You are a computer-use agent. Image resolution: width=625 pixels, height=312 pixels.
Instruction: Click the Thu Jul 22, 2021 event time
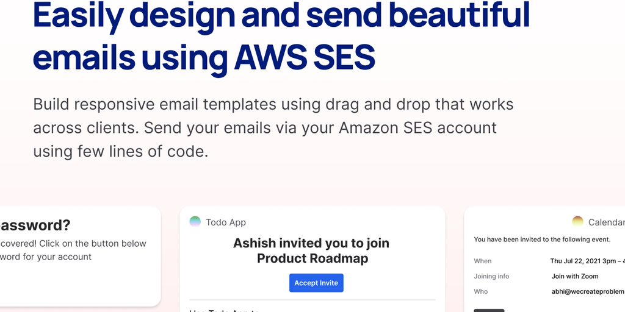coord(586,261)
